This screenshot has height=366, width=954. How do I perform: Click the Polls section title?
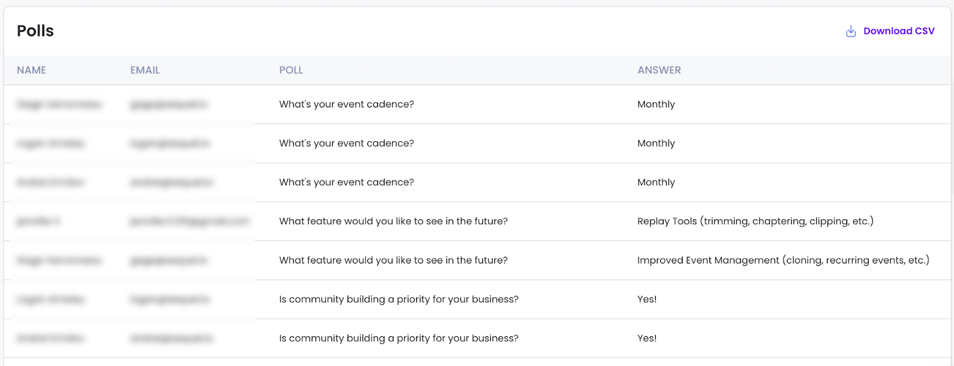coord(35,31)
